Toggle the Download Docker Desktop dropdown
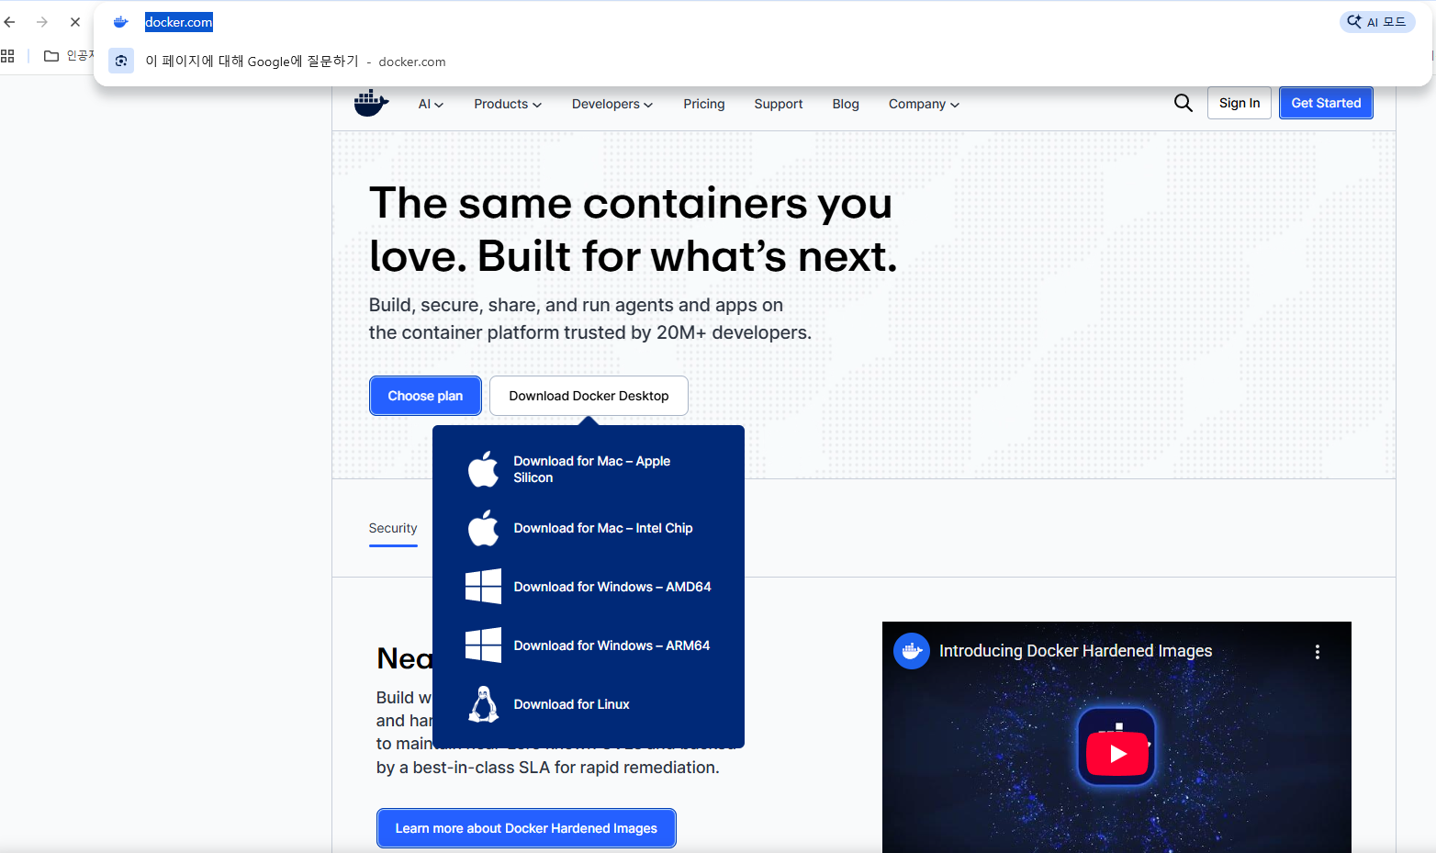Image resolution: width=1436 pixels, height=853 pixels. coord(589,396)
